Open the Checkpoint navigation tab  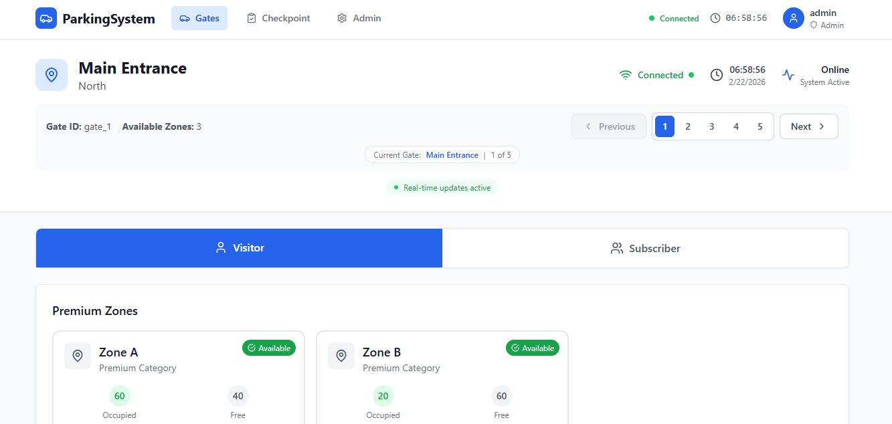click(278, 18)
